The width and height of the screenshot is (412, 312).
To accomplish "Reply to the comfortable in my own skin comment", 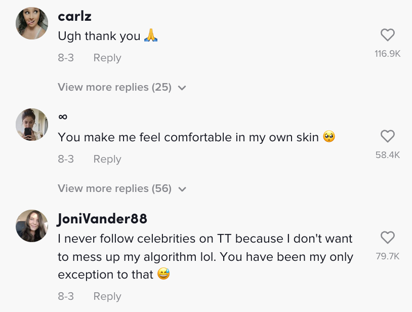I will click(x=107, y=159).
